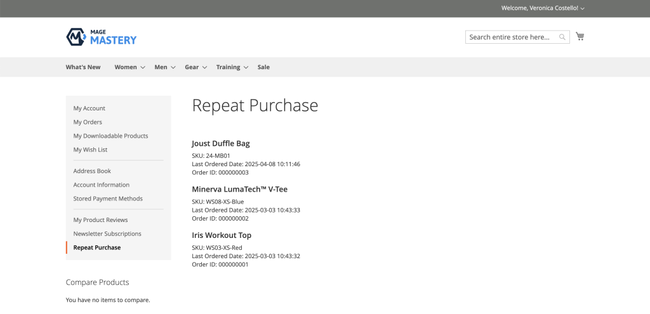Click Order ID: 000000003 text
Screen dimensions: 650x314
click(x=220, y=173)
